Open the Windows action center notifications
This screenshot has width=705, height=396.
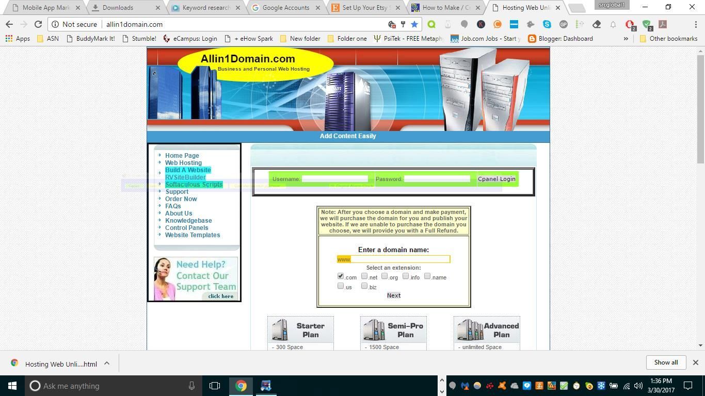688,386
